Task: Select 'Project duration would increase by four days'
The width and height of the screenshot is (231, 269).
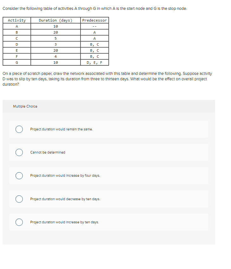Action: [x=19, y=175]
